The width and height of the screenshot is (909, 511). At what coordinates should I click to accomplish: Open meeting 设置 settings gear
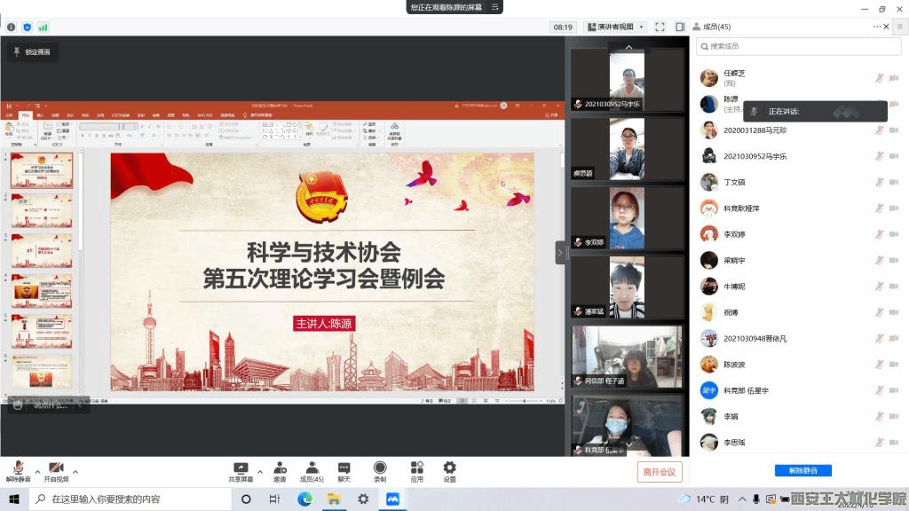449,471
